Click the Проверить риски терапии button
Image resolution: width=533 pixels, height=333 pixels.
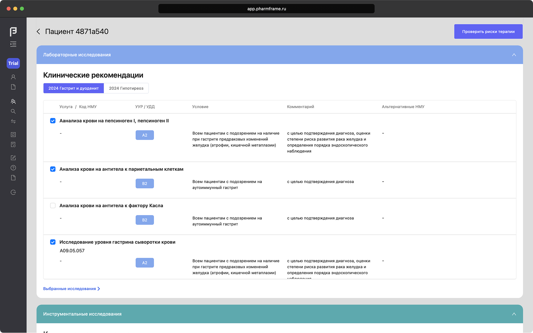(x=488, y=31)
